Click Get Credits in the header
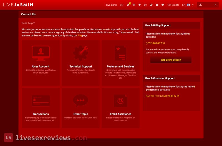222x146 pixels. coord(173,5)
